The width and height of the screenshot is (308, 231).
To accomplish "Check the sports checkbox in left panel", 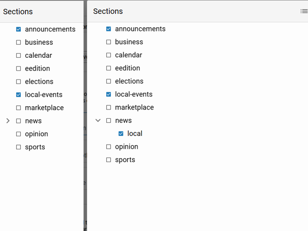I will (18, 147).
